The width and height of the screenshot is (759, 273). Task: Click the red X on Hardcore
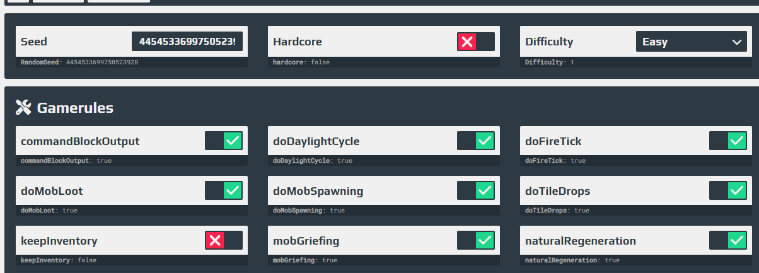coord(467,42)
